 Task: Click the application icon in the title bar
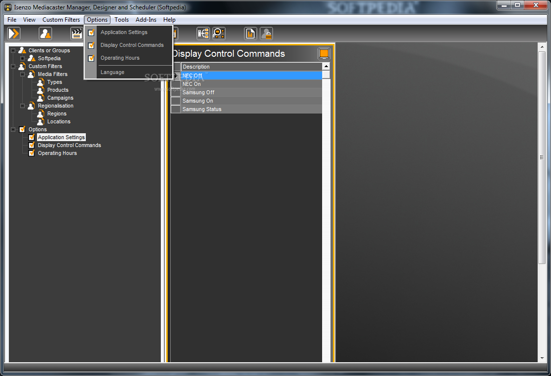pyautogui.click(x=8, y=7)
